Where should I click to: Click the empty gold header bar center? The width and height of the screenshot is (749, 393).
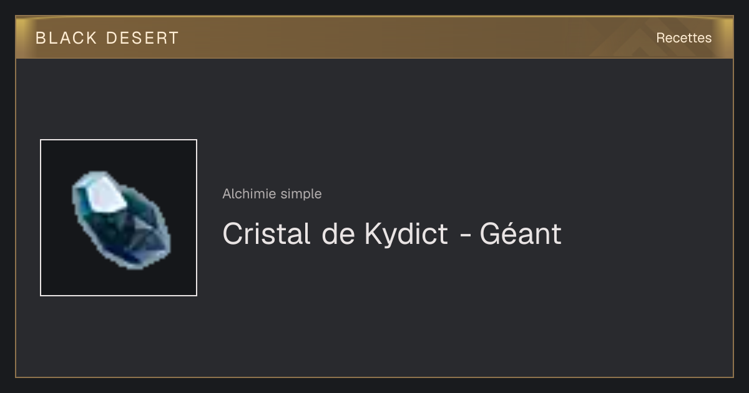pyautogui.click(x=374, y=37)
